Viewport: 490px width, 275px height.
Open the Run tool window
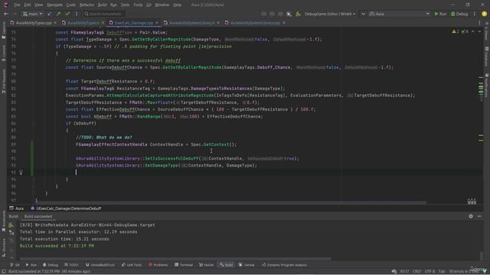(31, 265)
